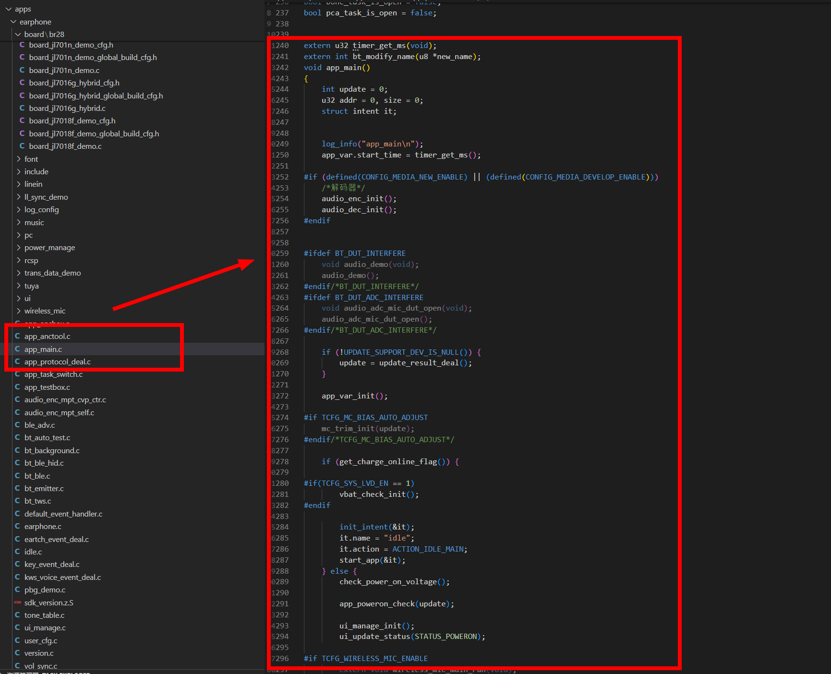Click C icon of board_jl701n_demo_global_build_cfg.h
Screen dimensions: 831x674
pyautogui.click(x=22, y=57)
